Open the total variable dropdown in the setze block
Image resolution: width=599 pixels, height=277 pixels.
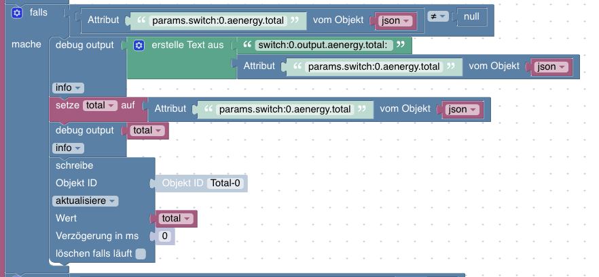coord(100,106)
